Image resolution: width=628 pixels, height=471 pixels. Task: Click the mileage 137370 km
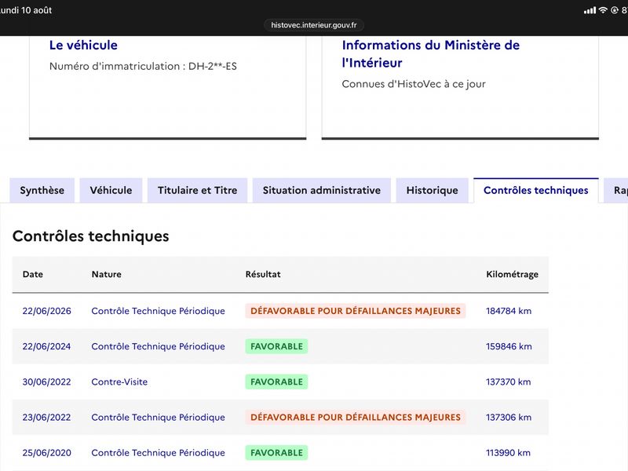[508, 382]
